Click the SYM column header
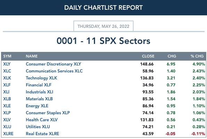Screen dimensions: 207x139 point(7,56)
